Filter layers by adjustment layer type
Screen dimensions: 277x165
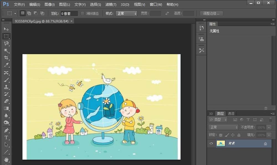[242, 119]
